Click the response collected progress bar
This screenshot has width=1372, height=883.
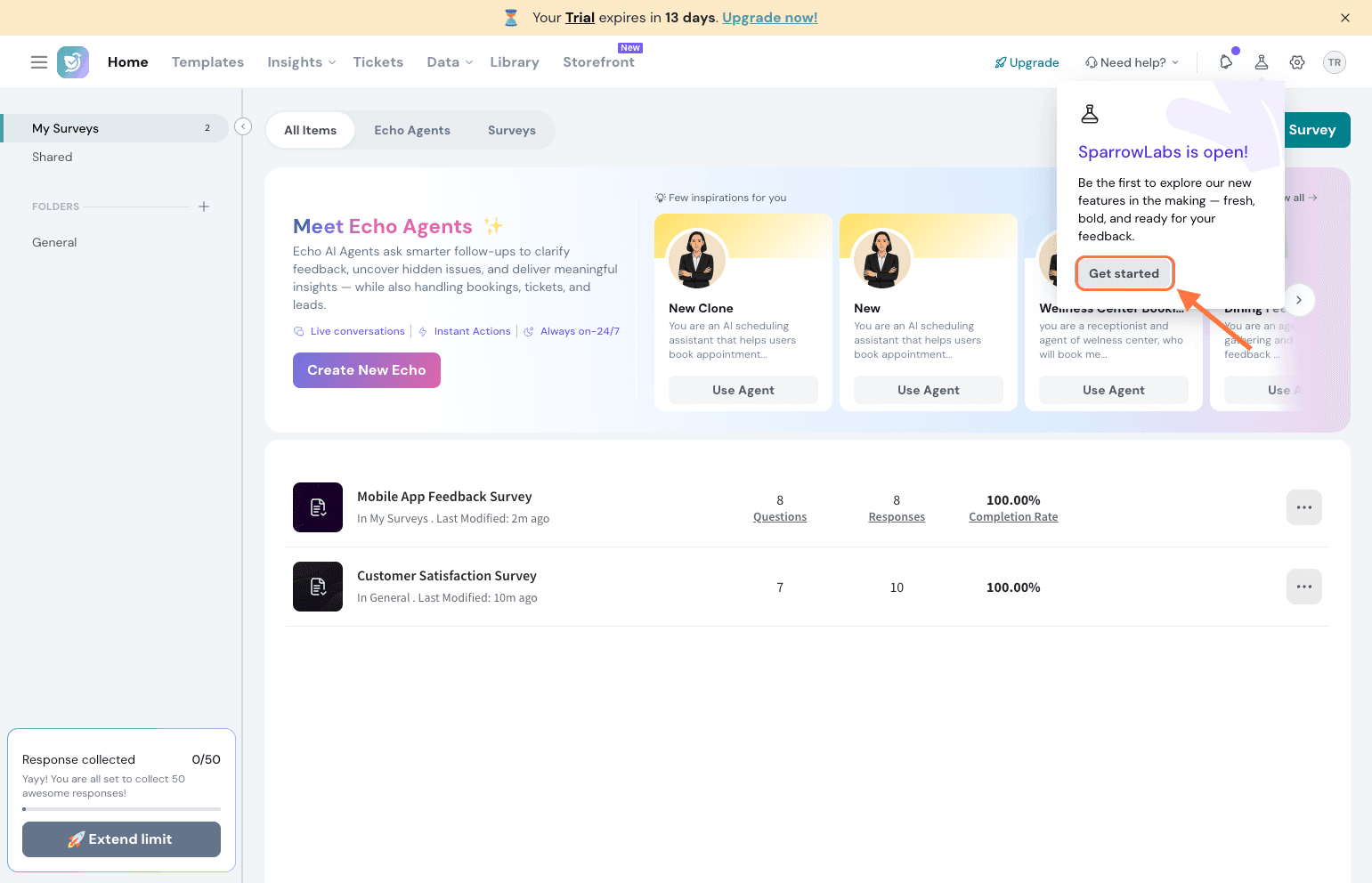(121, 809)
